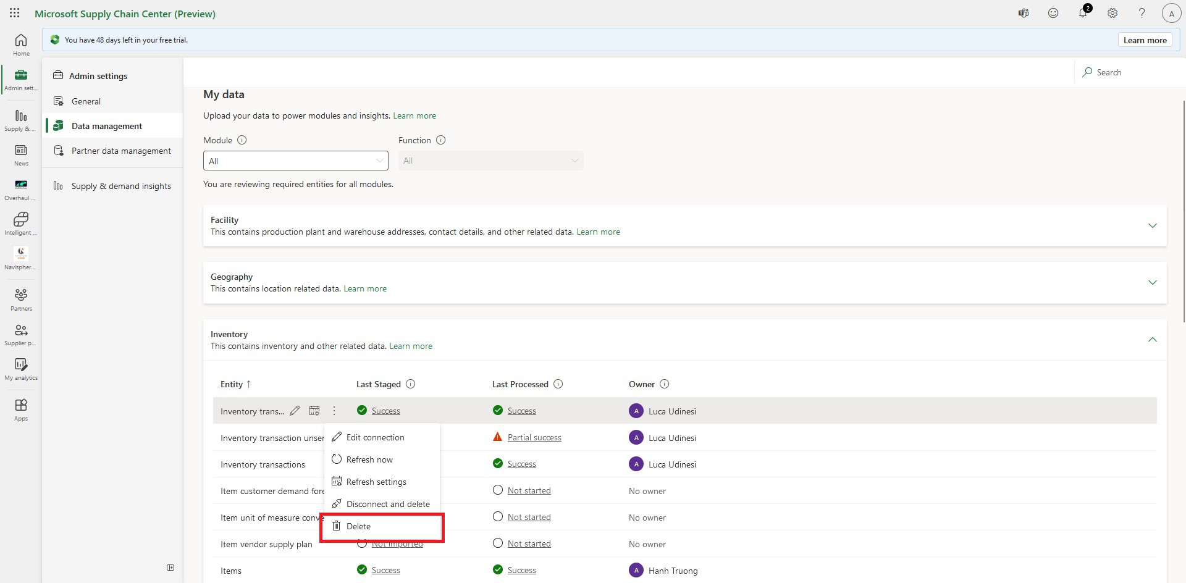Image resolution: width=1186 pixels, height=583 pixels.
Task: Open Overhaul app in left rail
Action: [x=21, y=190]
